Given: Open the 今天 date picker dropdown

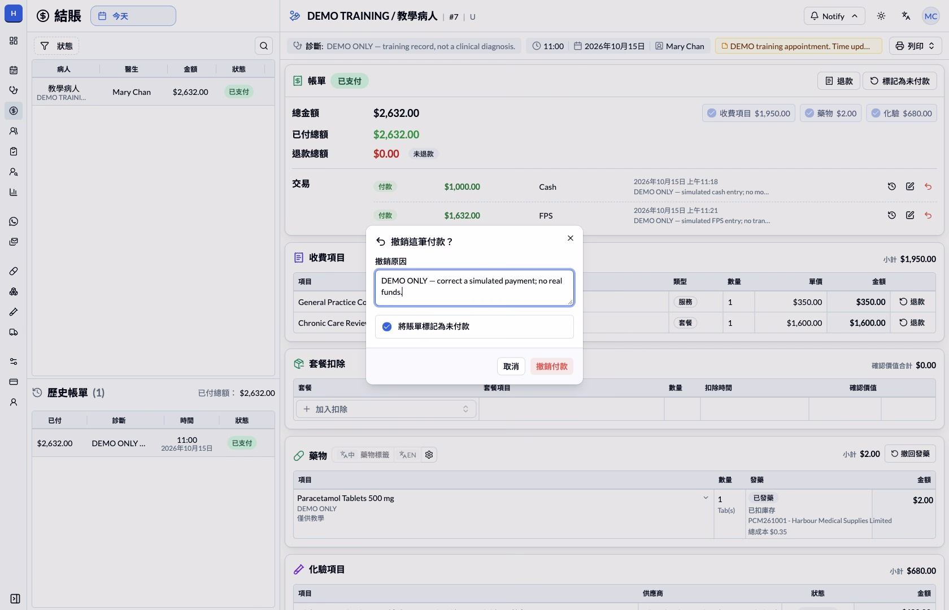Looking at the screenshot, I should point(133,16).
